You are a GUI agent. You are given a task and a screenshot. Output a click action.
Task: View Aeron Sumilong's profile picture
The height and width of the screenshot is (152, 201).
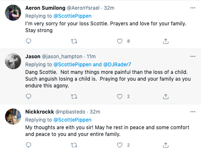13,13
